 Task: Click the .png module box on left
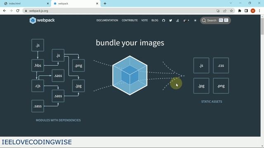point(78,65)
